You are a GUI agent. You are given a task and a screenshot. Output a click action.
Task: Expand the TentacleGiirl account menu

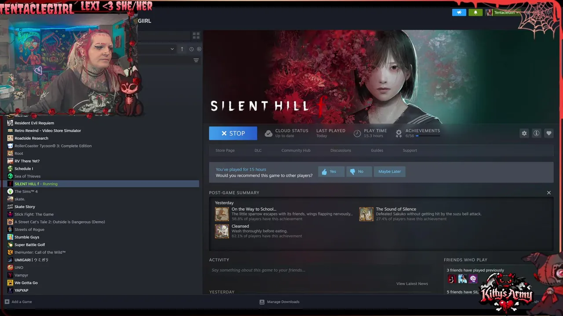tap(502, 12)
